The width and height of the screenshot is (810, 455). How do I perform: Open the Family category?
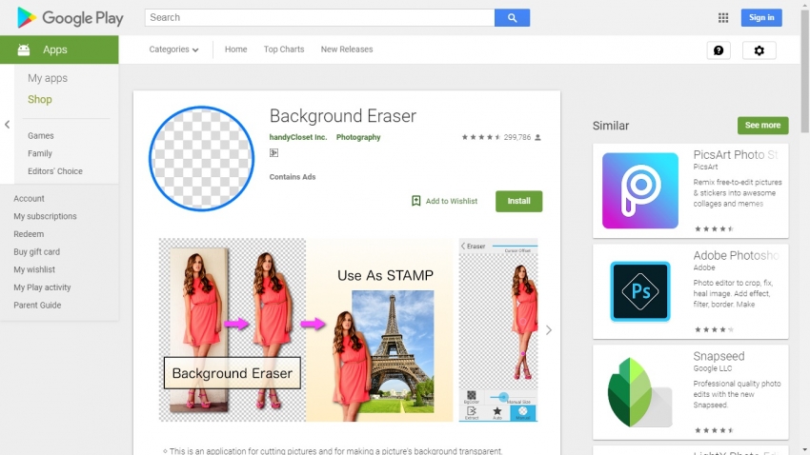coord(40,153)
